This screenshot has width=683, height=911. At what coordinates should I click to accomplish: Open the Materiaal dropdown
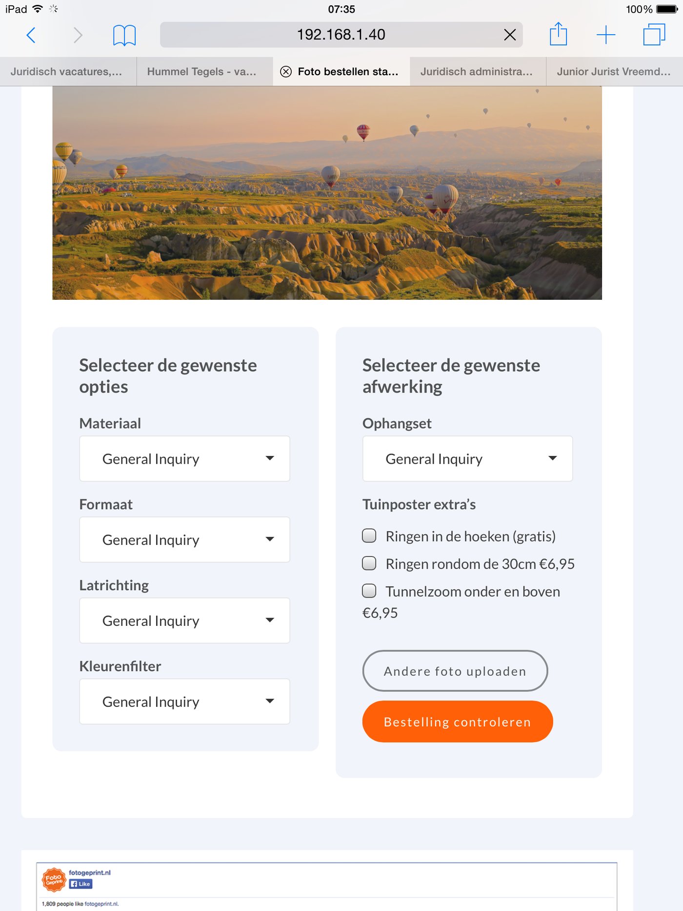(184, 458)
